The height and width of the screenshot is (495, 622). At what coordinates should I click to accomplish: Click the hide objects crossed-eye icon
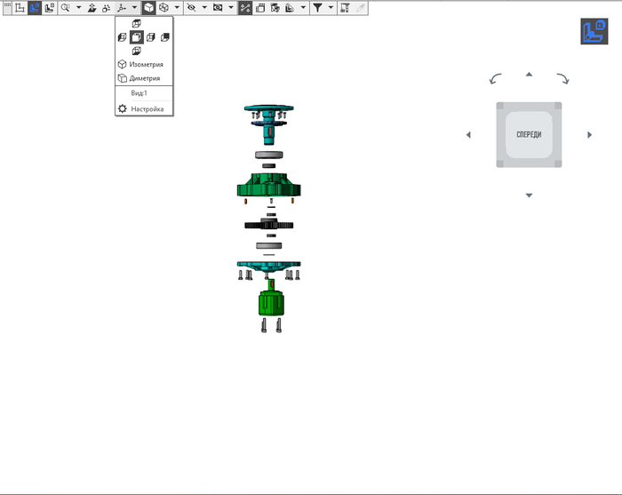click(192, 8)
